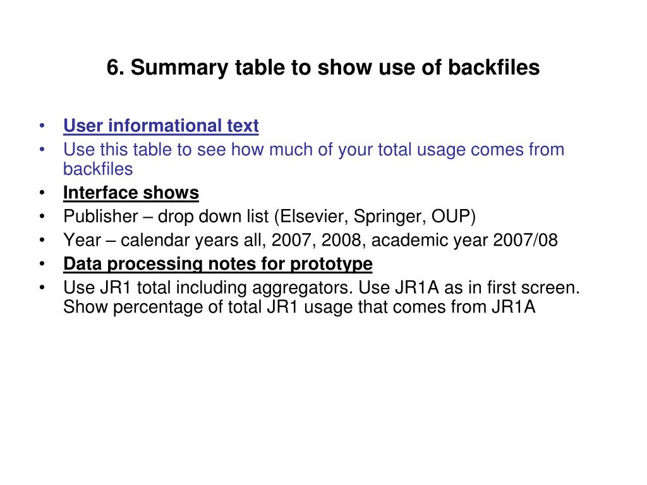Click the bullet beside the Year line
Image resolution: width=647 pixels, height=485 pixels.
tap(42, 240)
